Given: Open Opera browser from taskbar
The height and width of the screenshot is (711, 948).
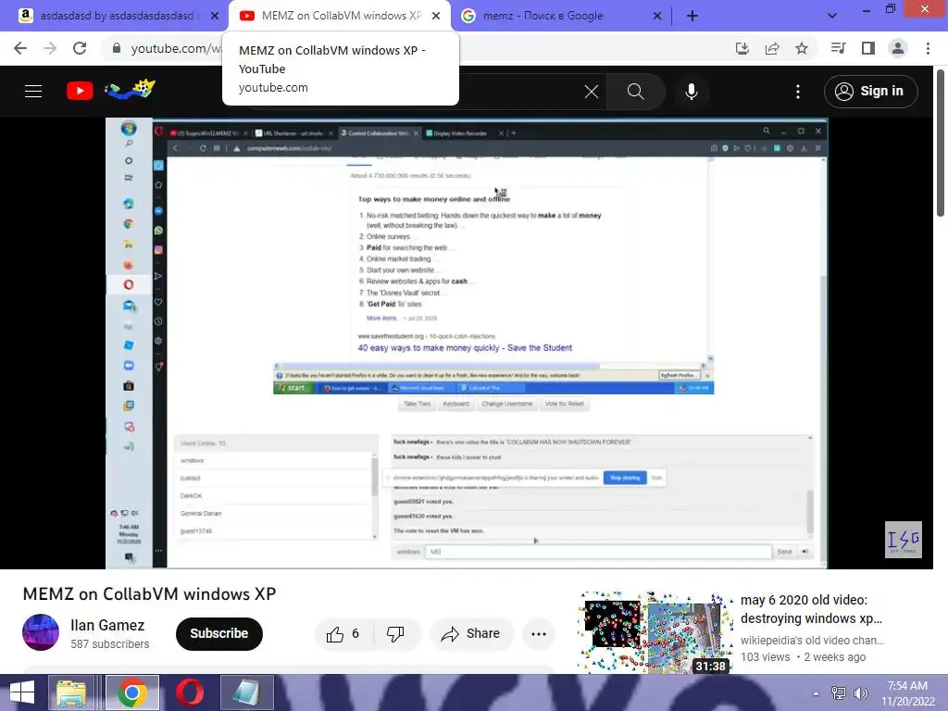Looking at the screenshot, I should (x=189, y=692).
